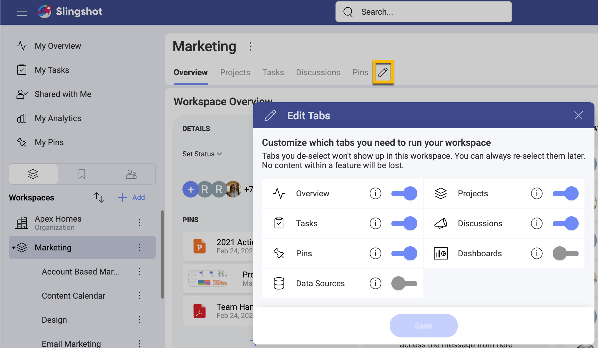Viewport: 598px width, 348px height.
Task: Click the sidebar workspaces scrollbar
Action: pos(162,255)
